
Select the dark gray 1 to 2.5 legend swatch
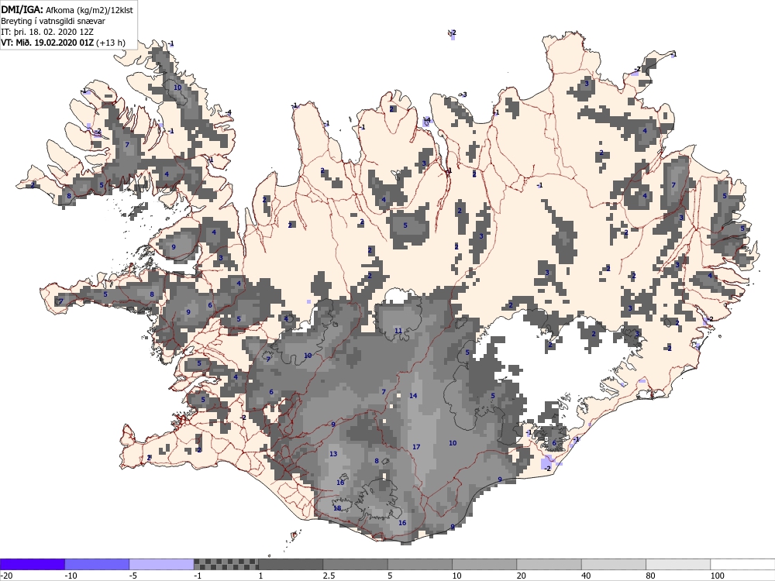291,564
